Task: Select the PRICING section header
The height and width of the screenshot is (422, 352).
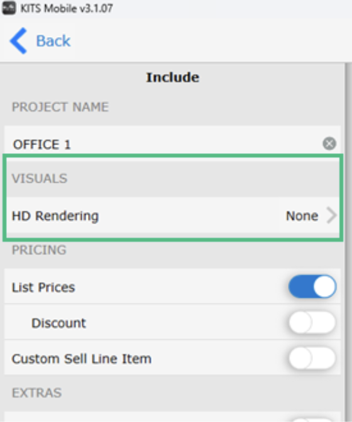Action: coord(39,250)
